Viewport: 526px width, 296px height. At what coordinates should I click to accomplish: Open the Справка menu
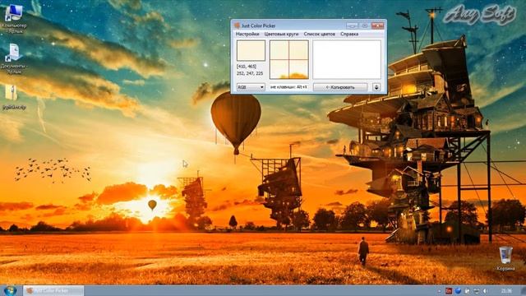pos(349,34)
